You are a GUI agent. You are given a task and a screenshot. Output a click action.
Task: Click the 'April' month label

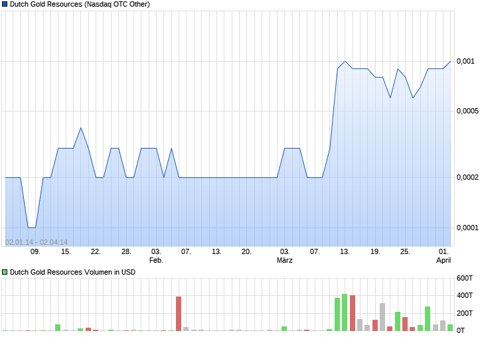443,261
